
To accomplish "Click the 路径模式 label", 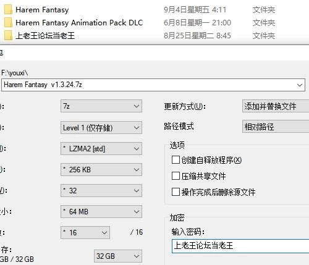I will (x=179, y=126).
